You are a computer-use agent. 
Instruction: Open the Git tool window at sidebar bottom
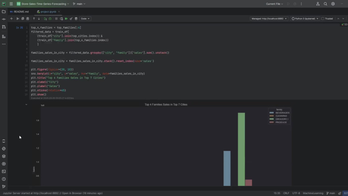point(4,187)
